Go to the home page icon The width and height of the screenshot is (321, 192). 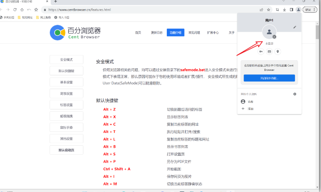point(22,10)
